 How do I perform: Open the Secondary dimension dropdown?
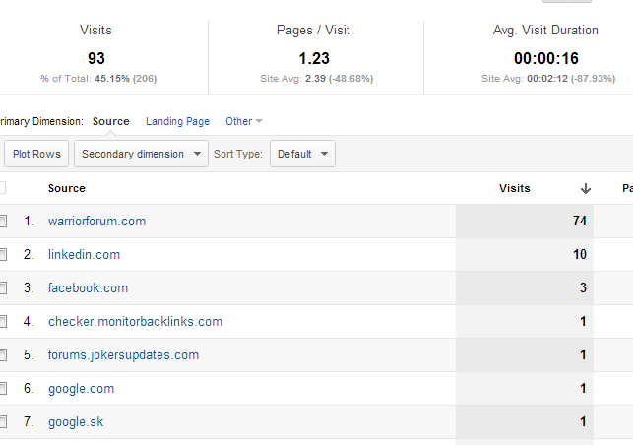tap(141, 154)
